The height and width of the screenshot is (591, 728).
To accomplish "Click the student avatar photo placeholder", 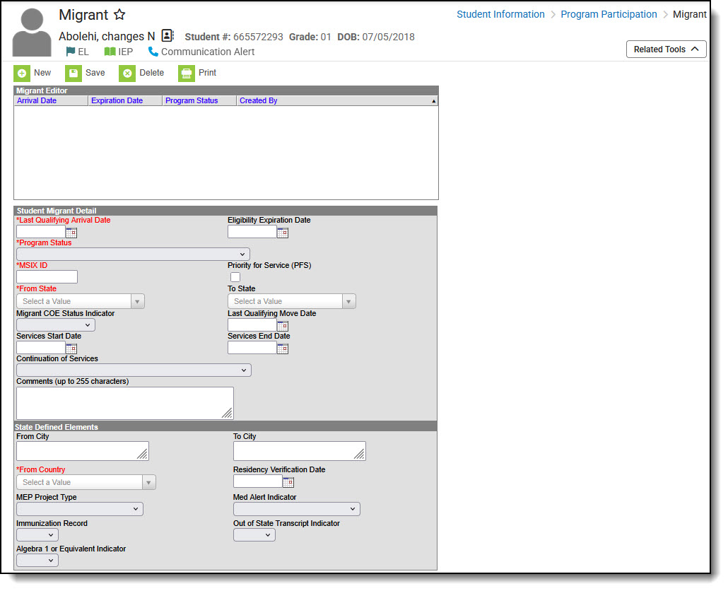I will coord(32,33).
